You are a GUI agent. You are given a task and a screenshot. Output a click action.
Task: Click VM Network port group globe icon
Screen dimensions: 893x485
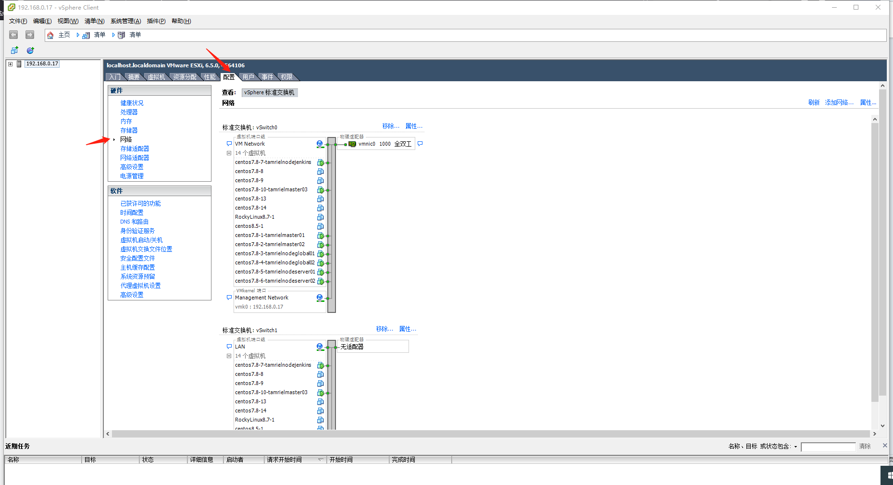[320, 144]
